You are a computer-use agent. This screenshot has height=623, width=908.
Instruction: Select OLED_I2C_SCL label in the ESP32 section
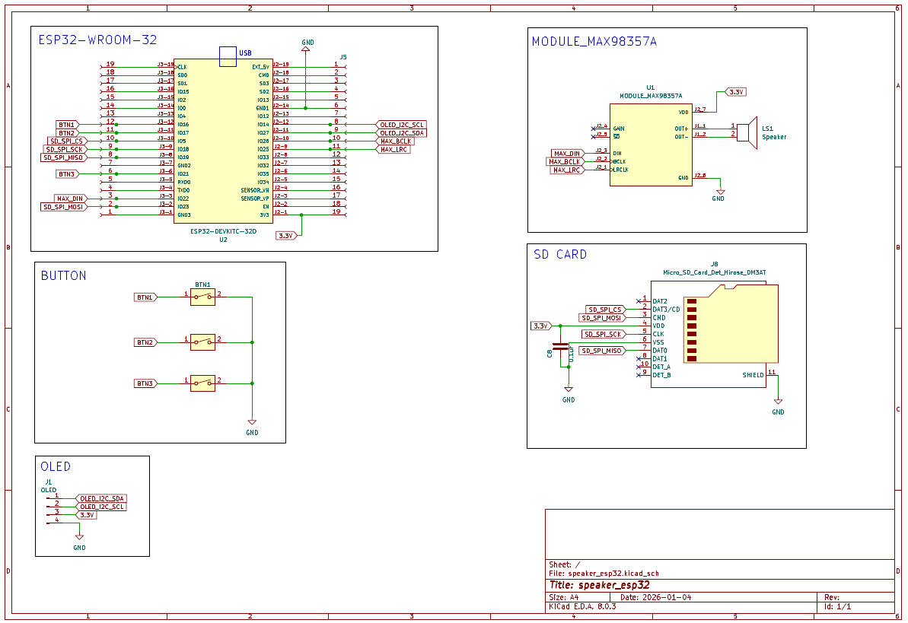point(401,125)
